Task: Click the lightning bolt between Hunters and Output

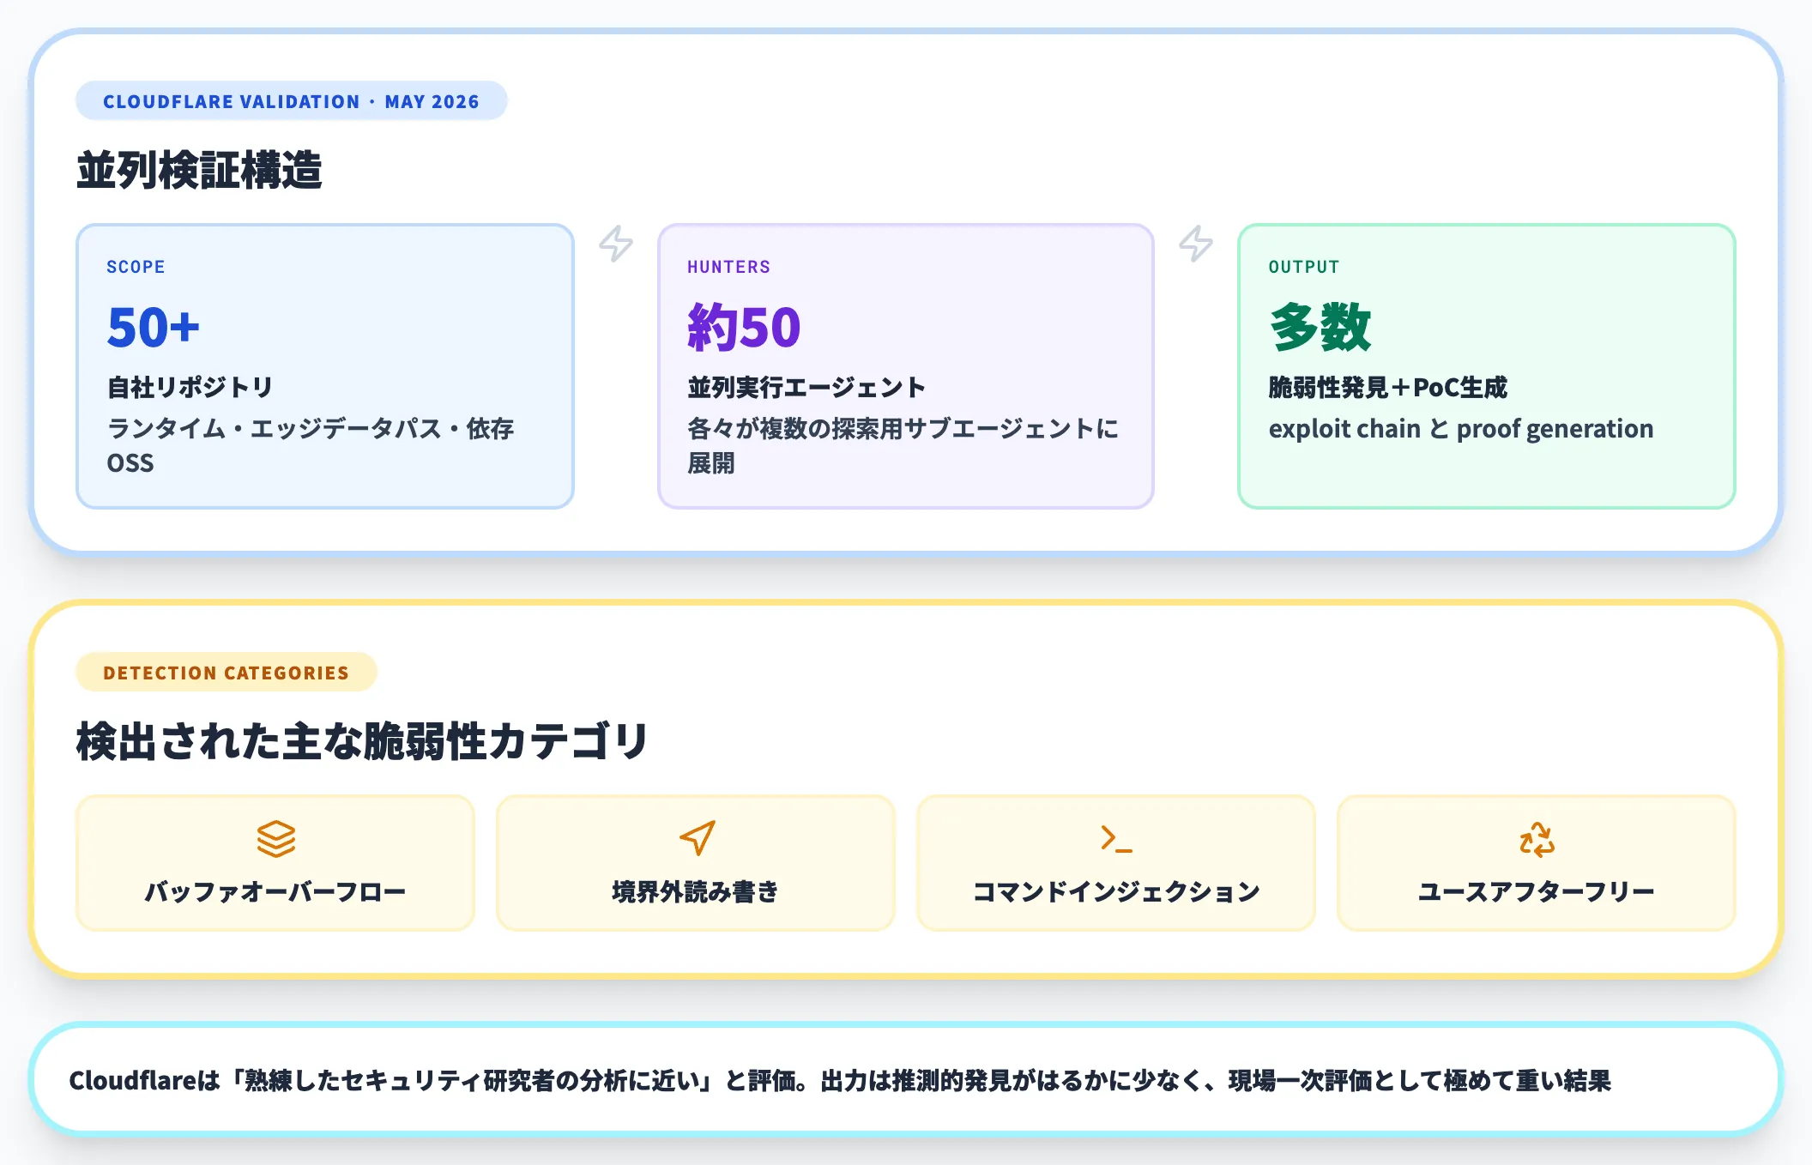Action: tap(1196, 244)
